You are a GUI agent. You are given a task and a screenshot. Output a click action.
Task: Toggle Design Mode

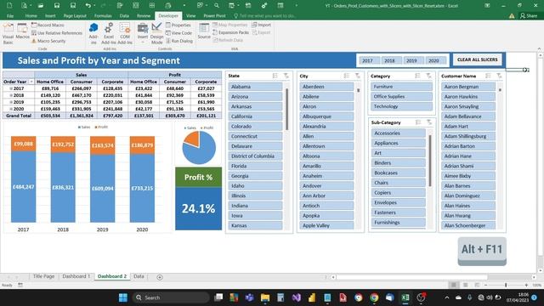pos(156,33)
